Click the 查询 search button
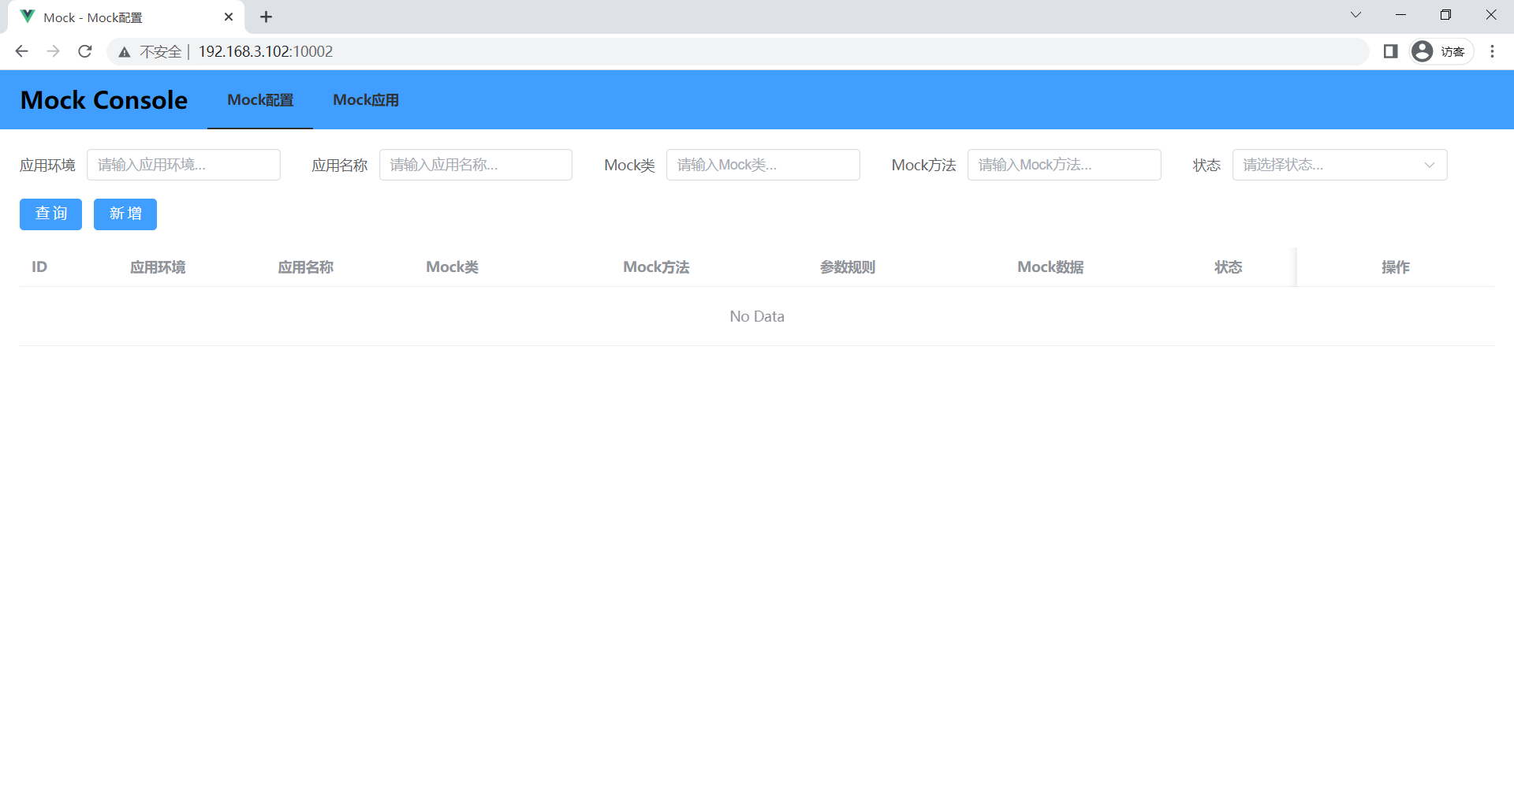Viewport: 1514px width, 812px height. click(50, 214)
